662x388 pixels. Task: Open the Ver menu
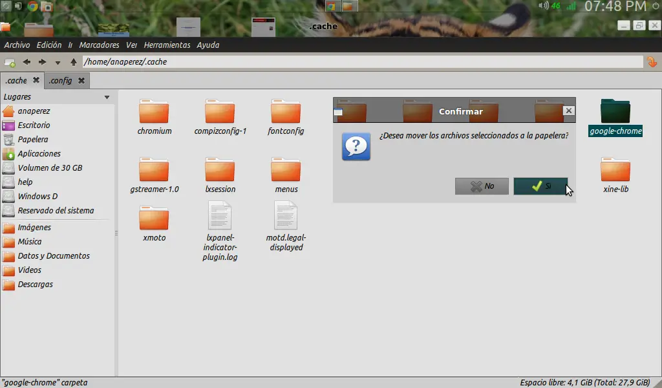coord(131,45)
